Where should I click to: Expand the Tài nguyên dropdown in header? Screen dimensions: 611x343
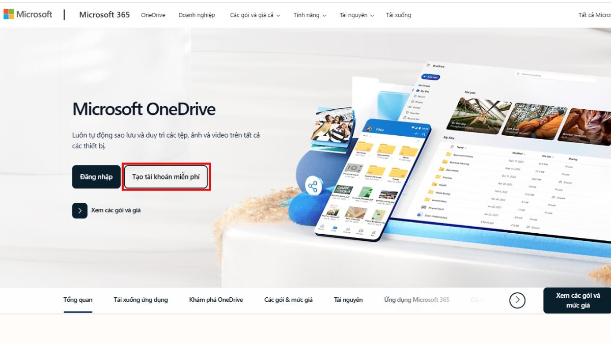[357, 15]
